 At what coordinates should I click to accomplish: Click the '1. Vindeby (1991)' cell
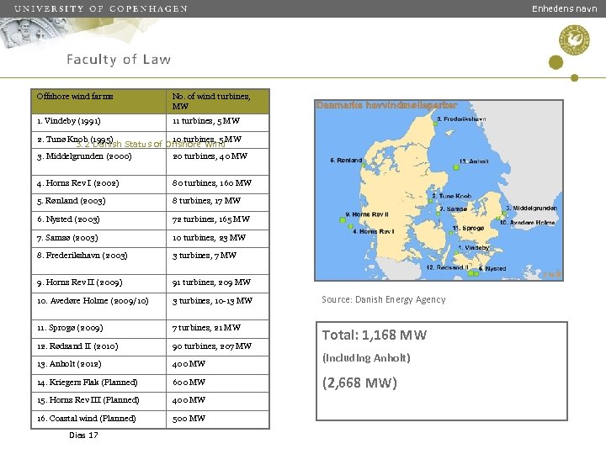click(98, 123)
